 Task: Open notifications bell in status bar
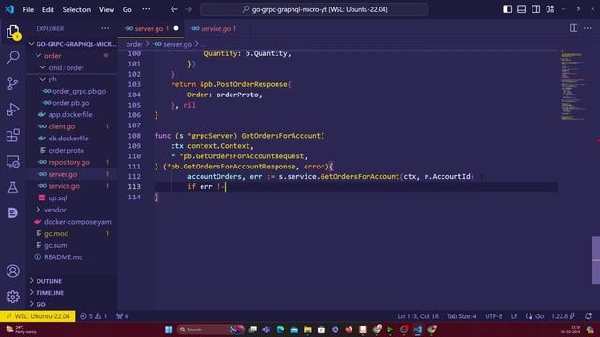click(588, 316)
